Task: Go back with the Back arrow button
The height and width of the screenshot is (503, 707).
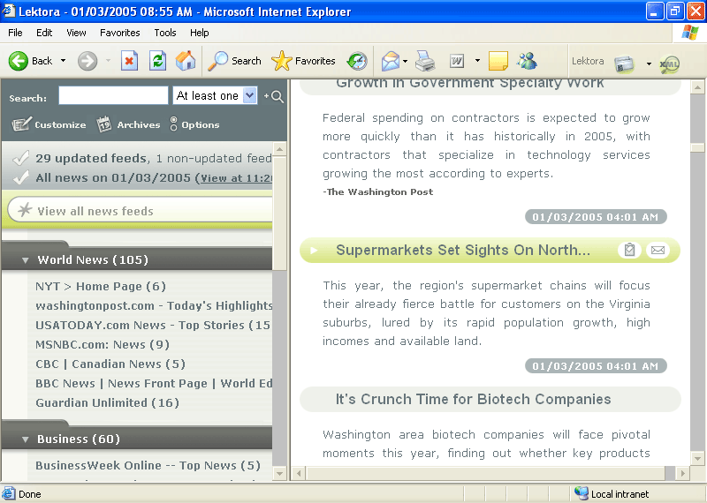Action: (19, 61)
